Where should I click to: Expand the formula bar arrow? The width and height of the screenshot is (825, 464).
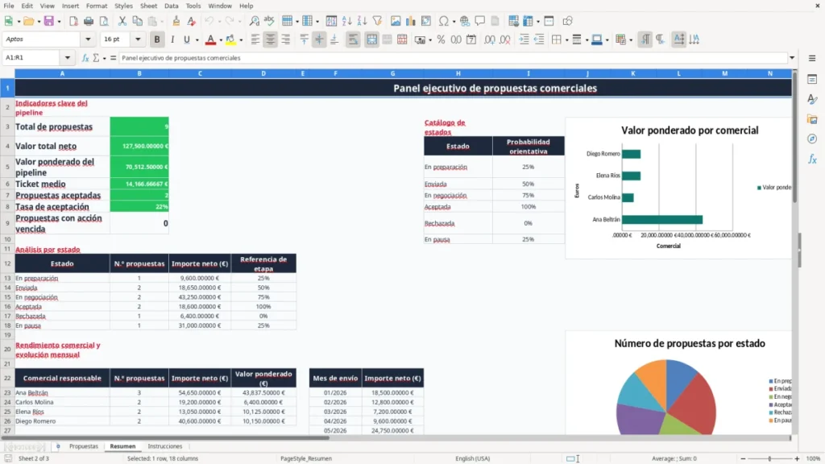(x=792, y=58)
